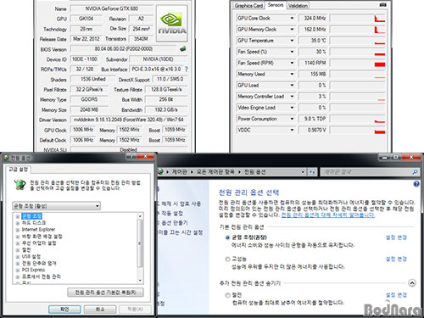Viewport: 424px width, 318px height.
Task: Click the Bus Interface question mark icon
Action: pos(187,69)
